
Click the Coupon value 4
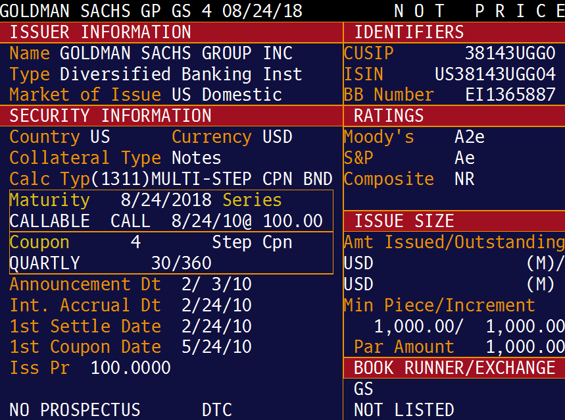pyautogui.click(x=135, y=242)
